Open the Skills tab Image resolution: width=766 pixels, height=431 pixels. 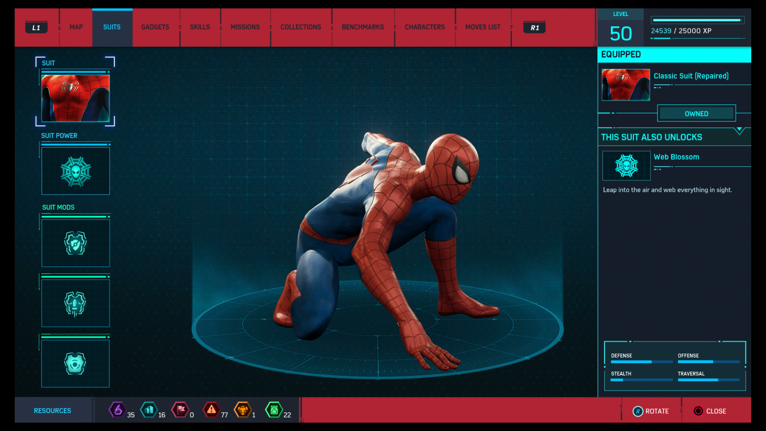pyautogui.click(x=200, y=27)
